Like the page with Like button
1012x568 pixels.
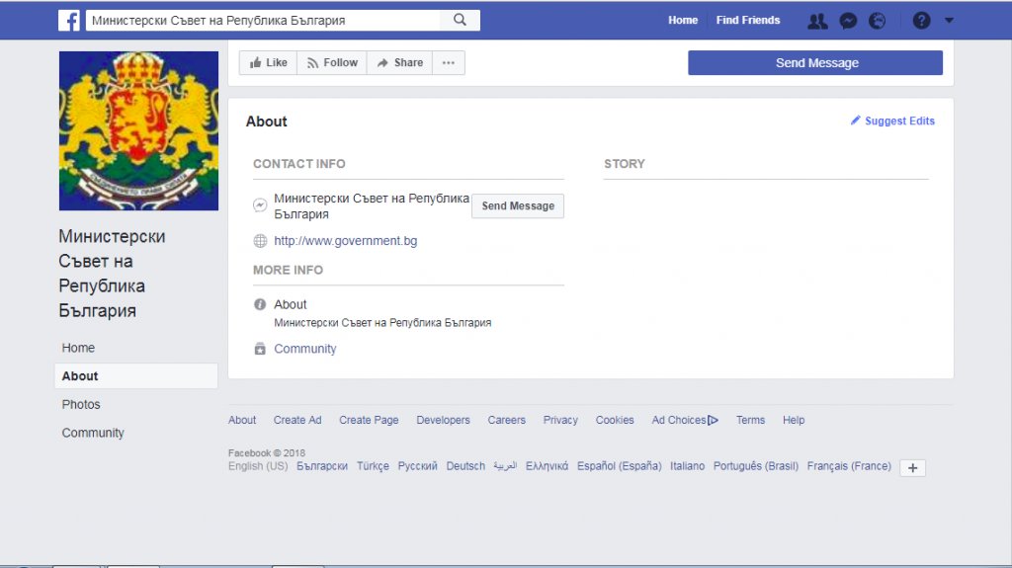[x=268, y=63]
